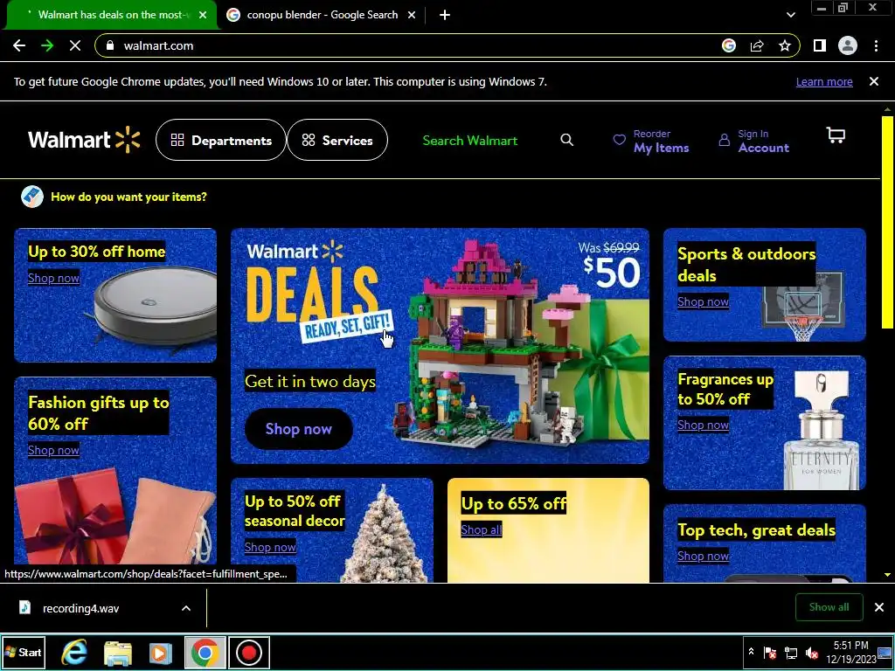895x671 pixels.
Task: Click the Search Walmart input field
Action: [485, 141]
